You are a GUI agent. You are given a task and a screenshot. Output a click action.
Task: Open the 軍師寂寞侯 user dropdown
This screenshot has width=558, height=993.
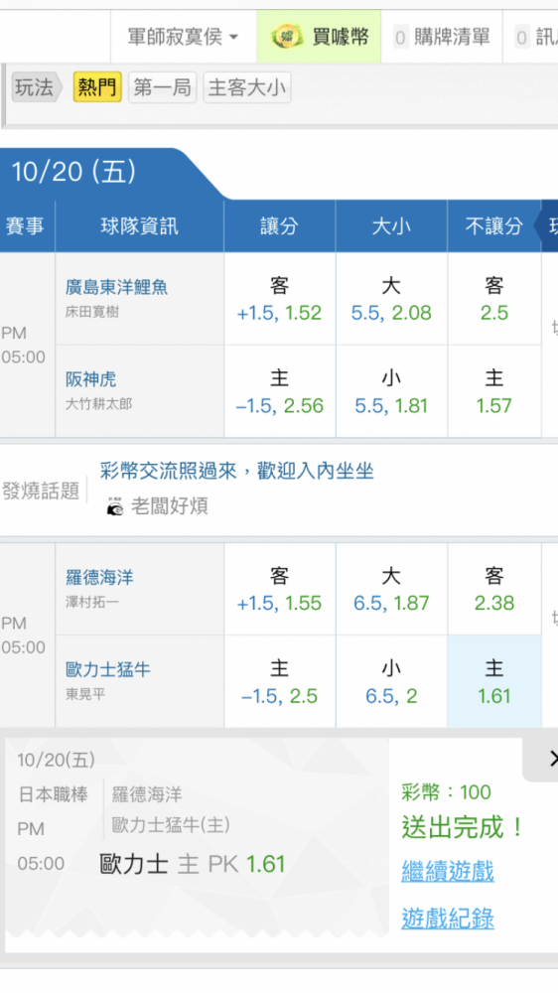click(183, 37)
